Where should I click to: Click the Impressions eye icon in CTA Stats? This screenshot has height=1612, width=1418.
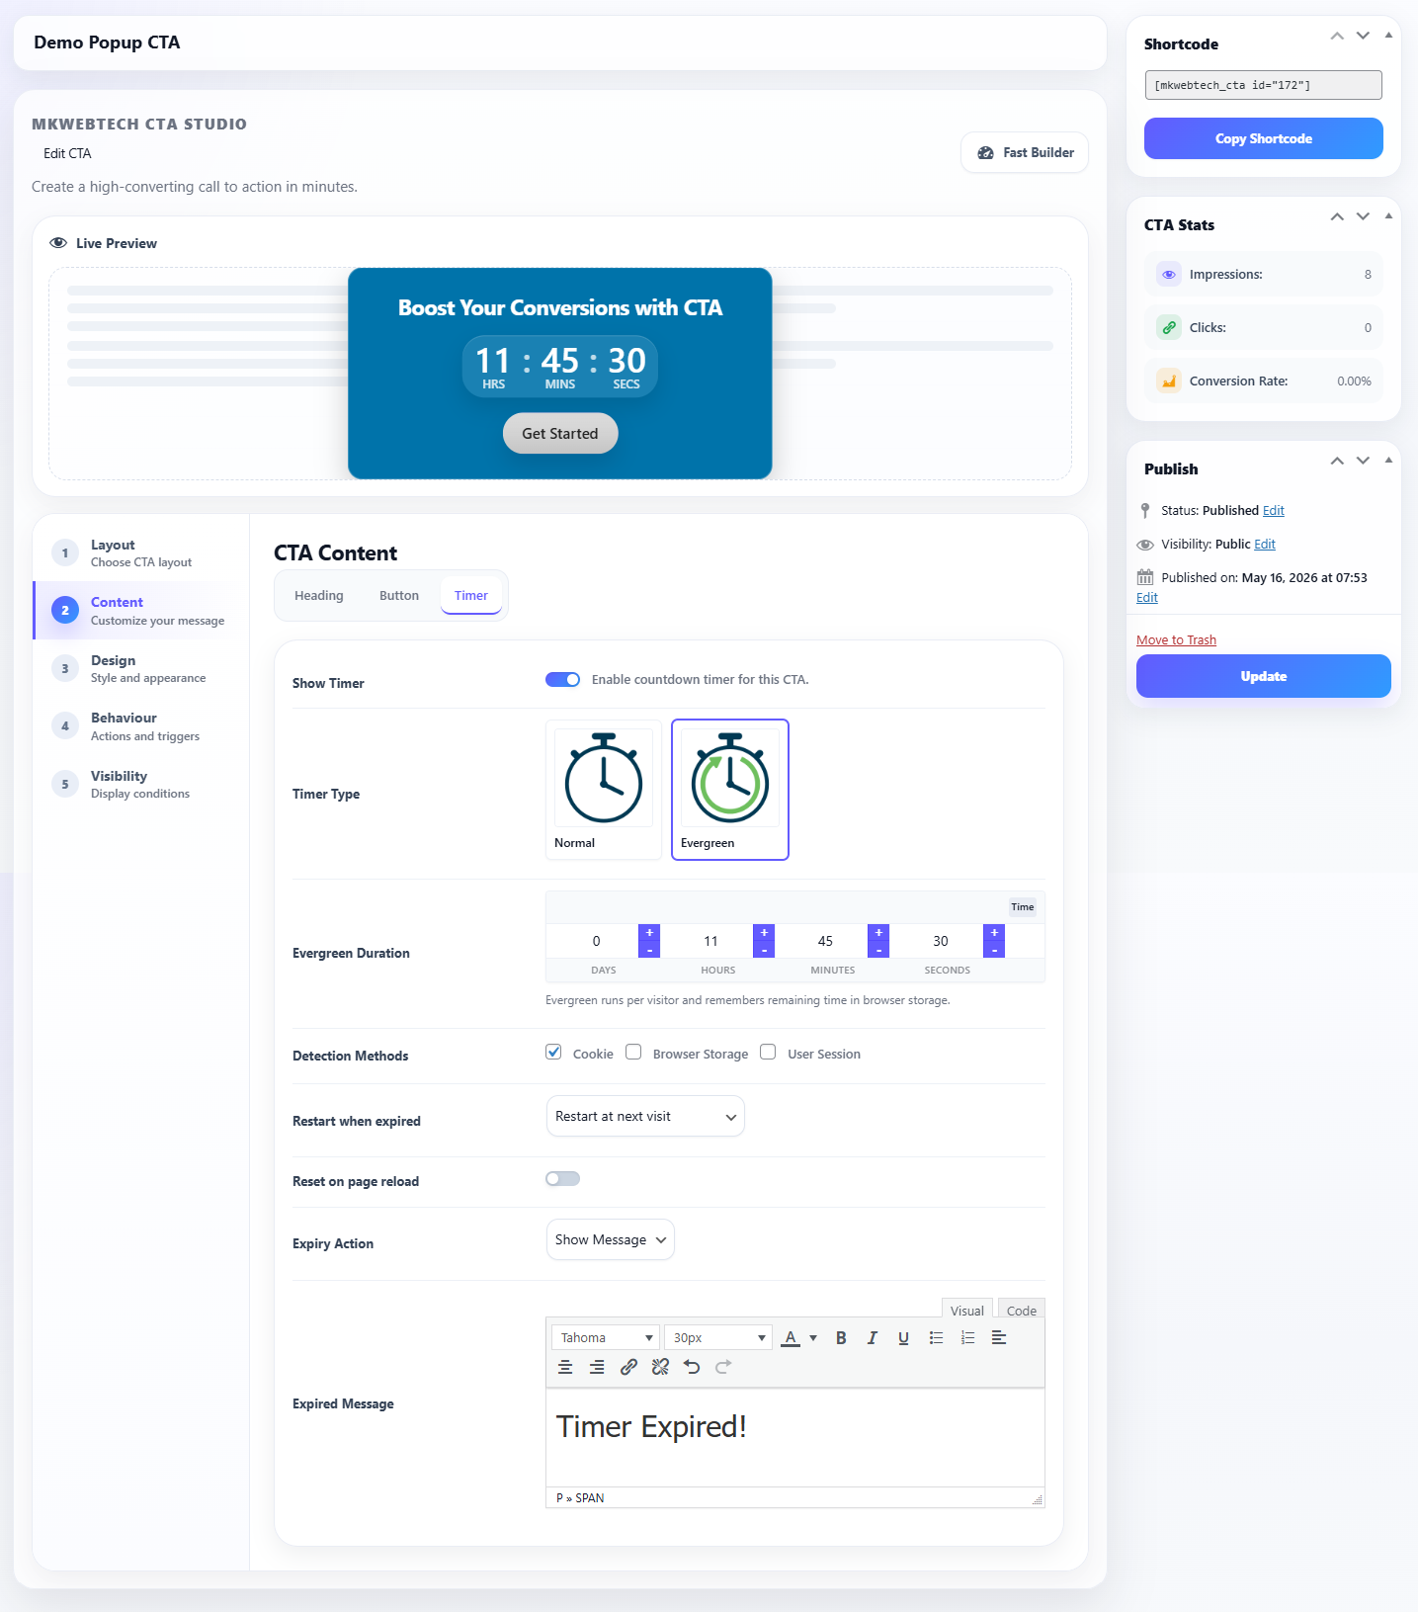1169,275
